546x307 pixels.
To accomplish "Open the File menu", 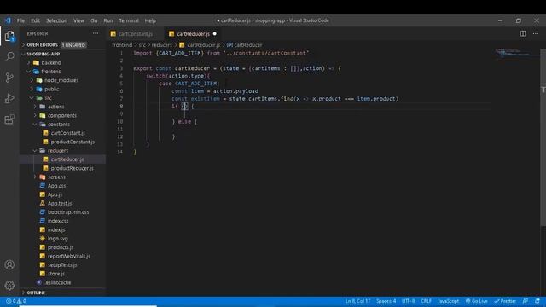I will pyautogui.click(x=20, y=20).
